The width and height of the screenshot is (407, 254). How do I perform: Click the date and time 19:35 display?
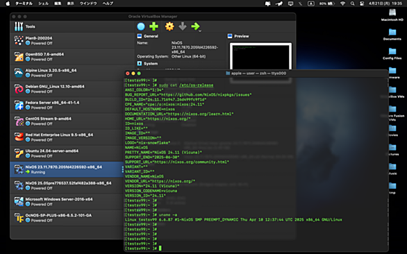pos(385,3)
